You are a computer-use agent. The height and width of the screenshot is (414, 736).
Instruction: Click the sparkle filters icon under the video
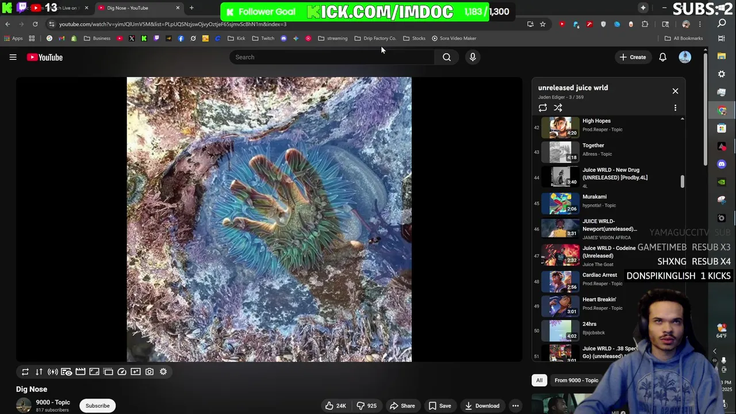pyautogui.click(x=136, y=371)
